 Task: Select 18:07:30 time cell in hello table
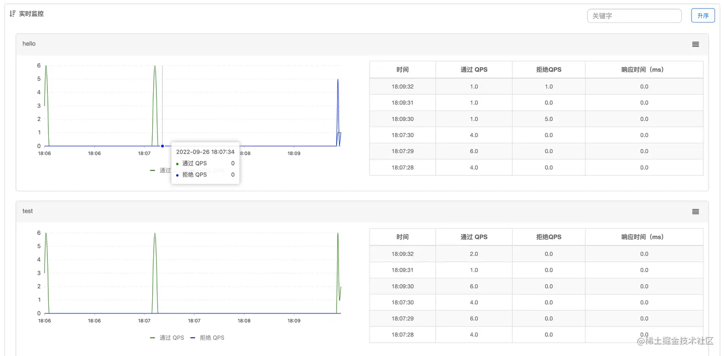[403, 135]
